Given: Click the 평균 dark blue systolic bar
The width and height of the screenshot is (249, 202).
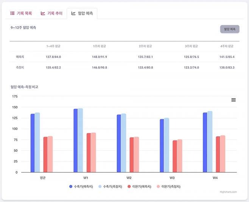Looking at the screenshot, I should point(33,143).
